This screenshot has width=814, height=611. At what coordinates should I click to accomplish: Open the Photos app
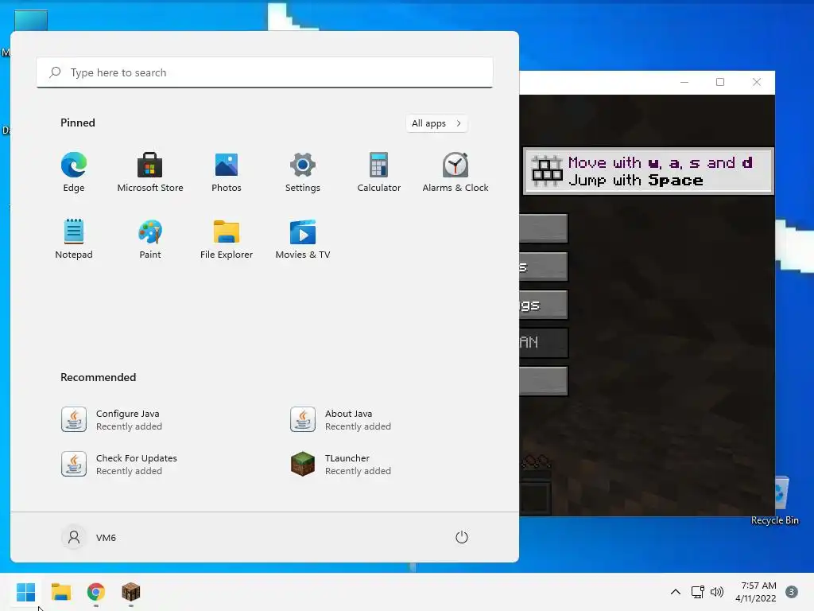pos(227,172)
